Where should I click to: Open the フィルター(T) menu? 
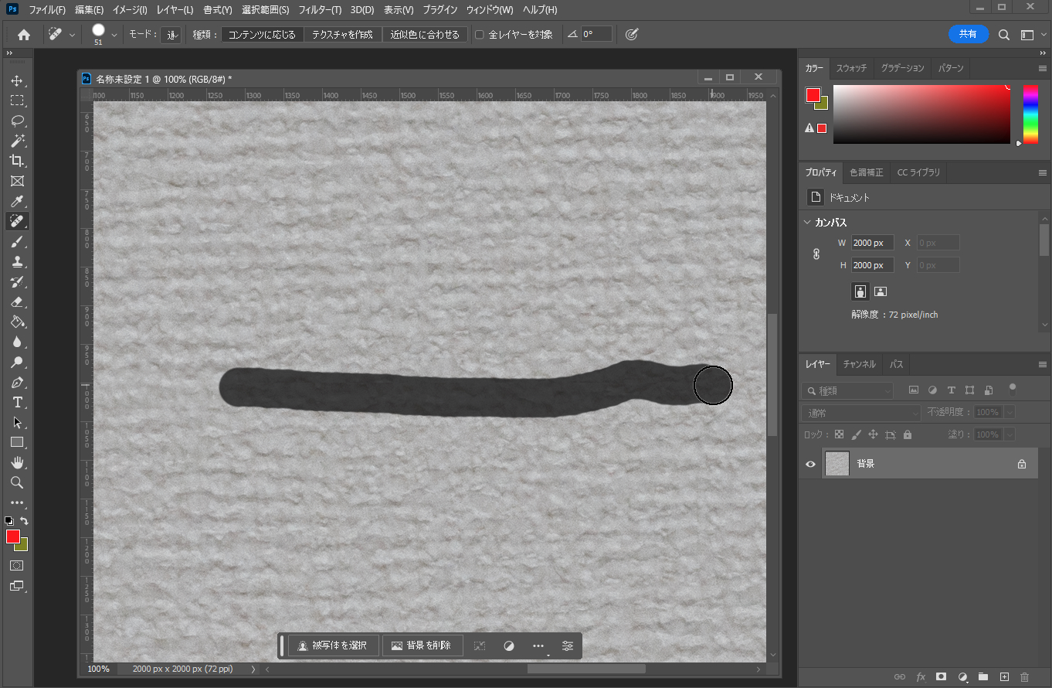tap(319, 10)
